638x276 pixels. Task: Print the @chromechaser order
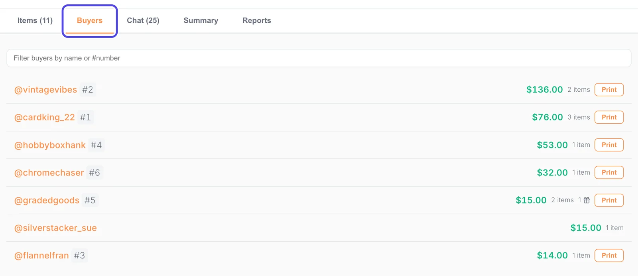pos(609,172)
